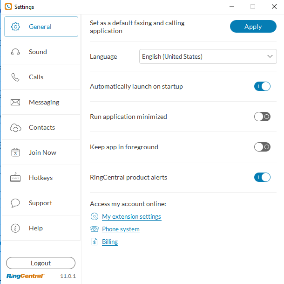The image size is (284, 284).
Task: Click the Logout button
Action: point(41,263)
